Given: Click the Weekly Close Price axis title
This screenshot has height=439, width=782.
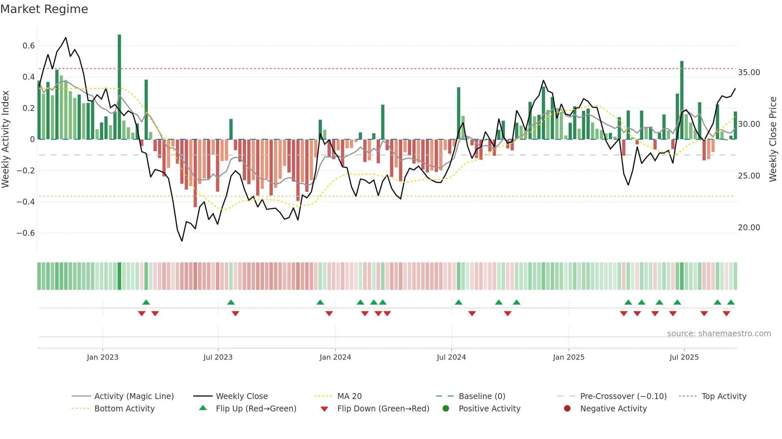Looking at the screenshot, I should (773, 139).
